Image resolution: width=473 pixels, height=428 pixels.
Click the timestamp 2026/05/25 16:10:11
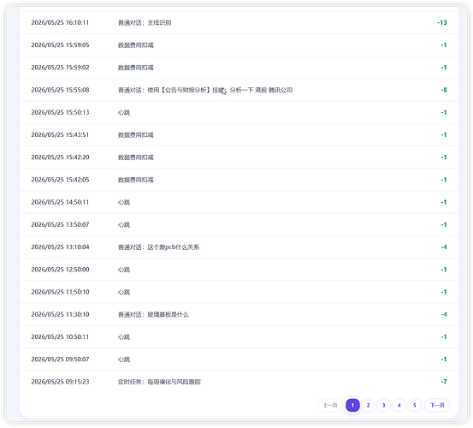click(x=60, y=22)
